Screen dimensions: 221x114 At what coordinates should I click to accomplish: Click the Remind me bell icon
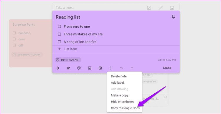[x=58, y=68]
